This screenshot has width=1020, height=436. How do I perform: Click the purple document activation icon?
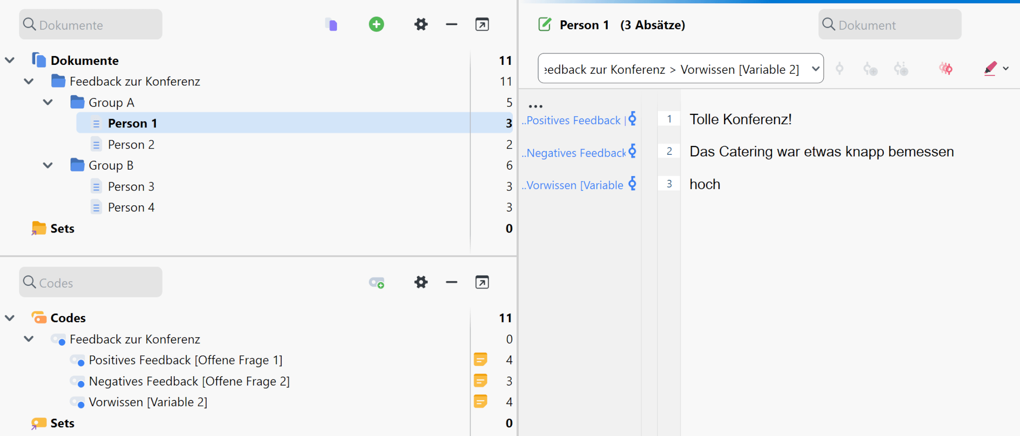pyautogui.click(x=331, y=25)
